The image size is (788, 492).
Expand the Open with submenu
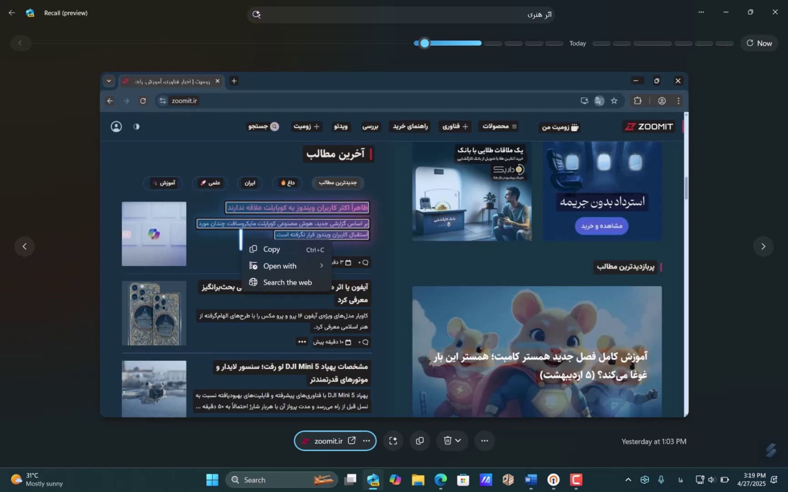286,266
